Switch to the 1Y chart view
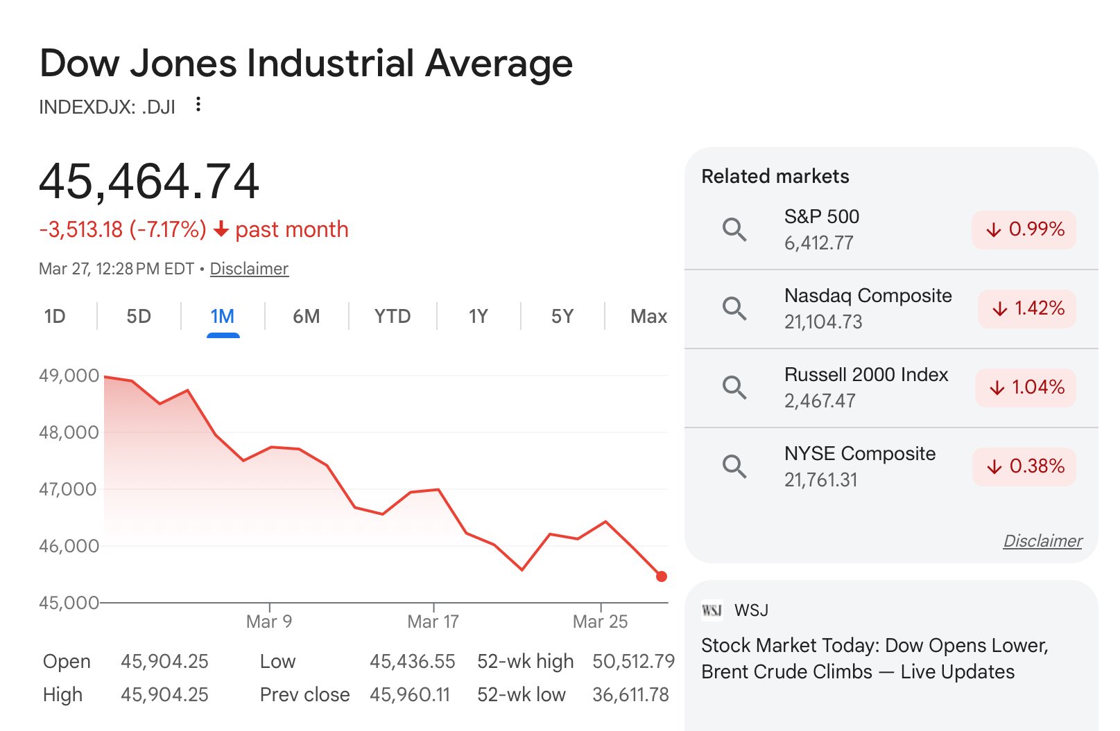 pyautogui.click(x=478, y=317)
